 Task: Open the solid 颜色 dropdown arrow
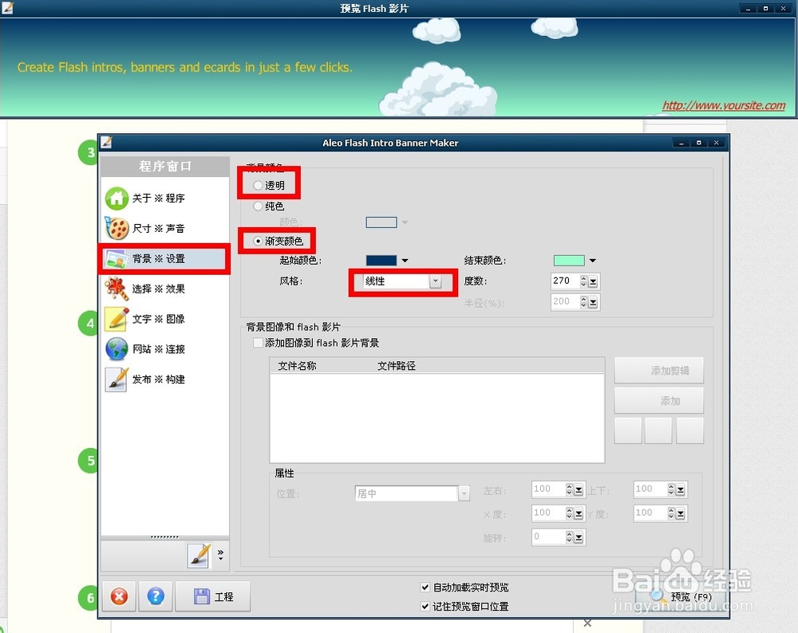coord(405,222)
